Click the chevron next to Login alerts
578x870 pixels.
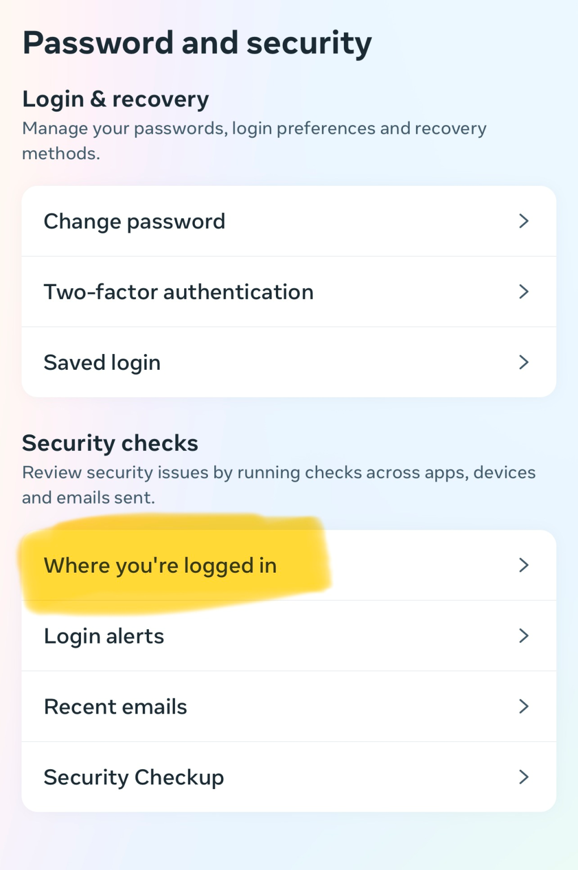[x=524, y=636]
